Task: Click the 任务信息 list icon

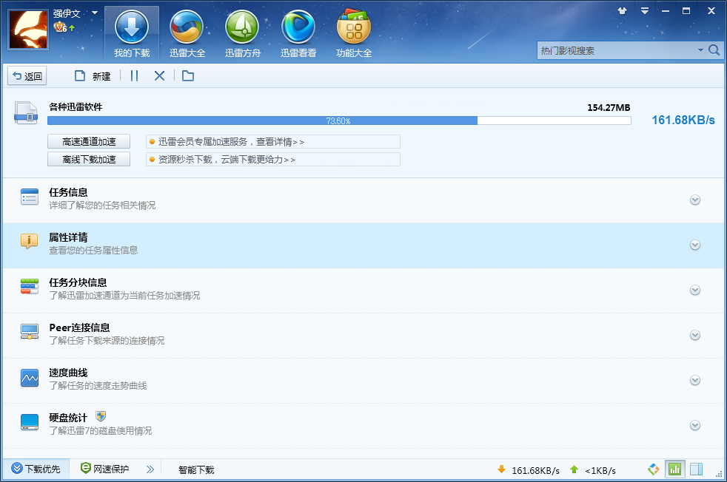Action: (x=30, y=197)
